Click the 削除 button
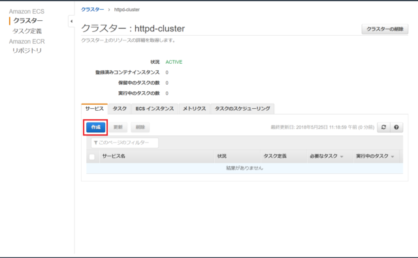The width and height of the screenshot is (418, 258). pos(140,127)
